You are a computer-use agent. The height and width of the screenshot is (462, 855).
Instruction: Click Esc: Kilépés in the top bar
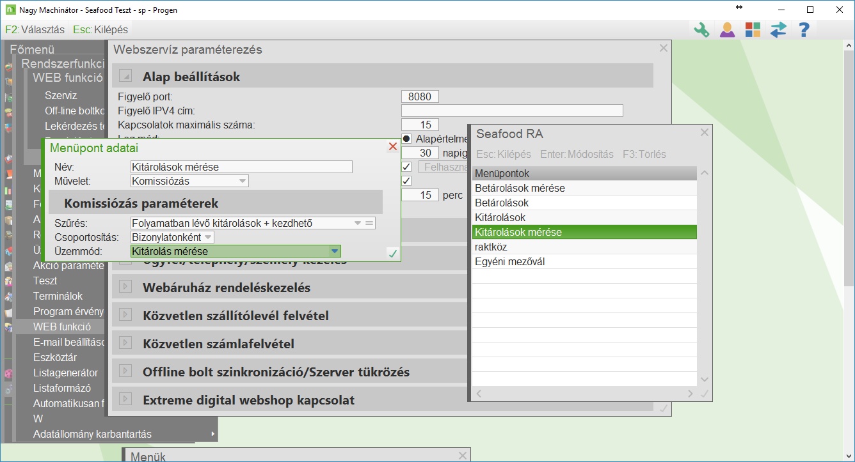[100, 29]
